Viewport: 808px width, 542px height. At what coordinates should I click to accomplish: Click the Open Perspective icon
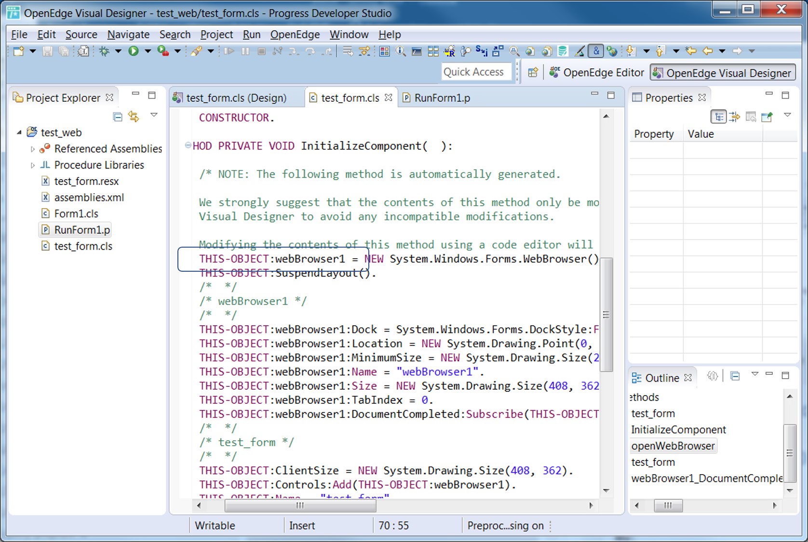(533, 73)
